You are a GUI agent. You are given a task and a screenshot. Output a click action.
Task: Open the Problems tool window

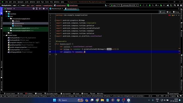tap(29, 94)
